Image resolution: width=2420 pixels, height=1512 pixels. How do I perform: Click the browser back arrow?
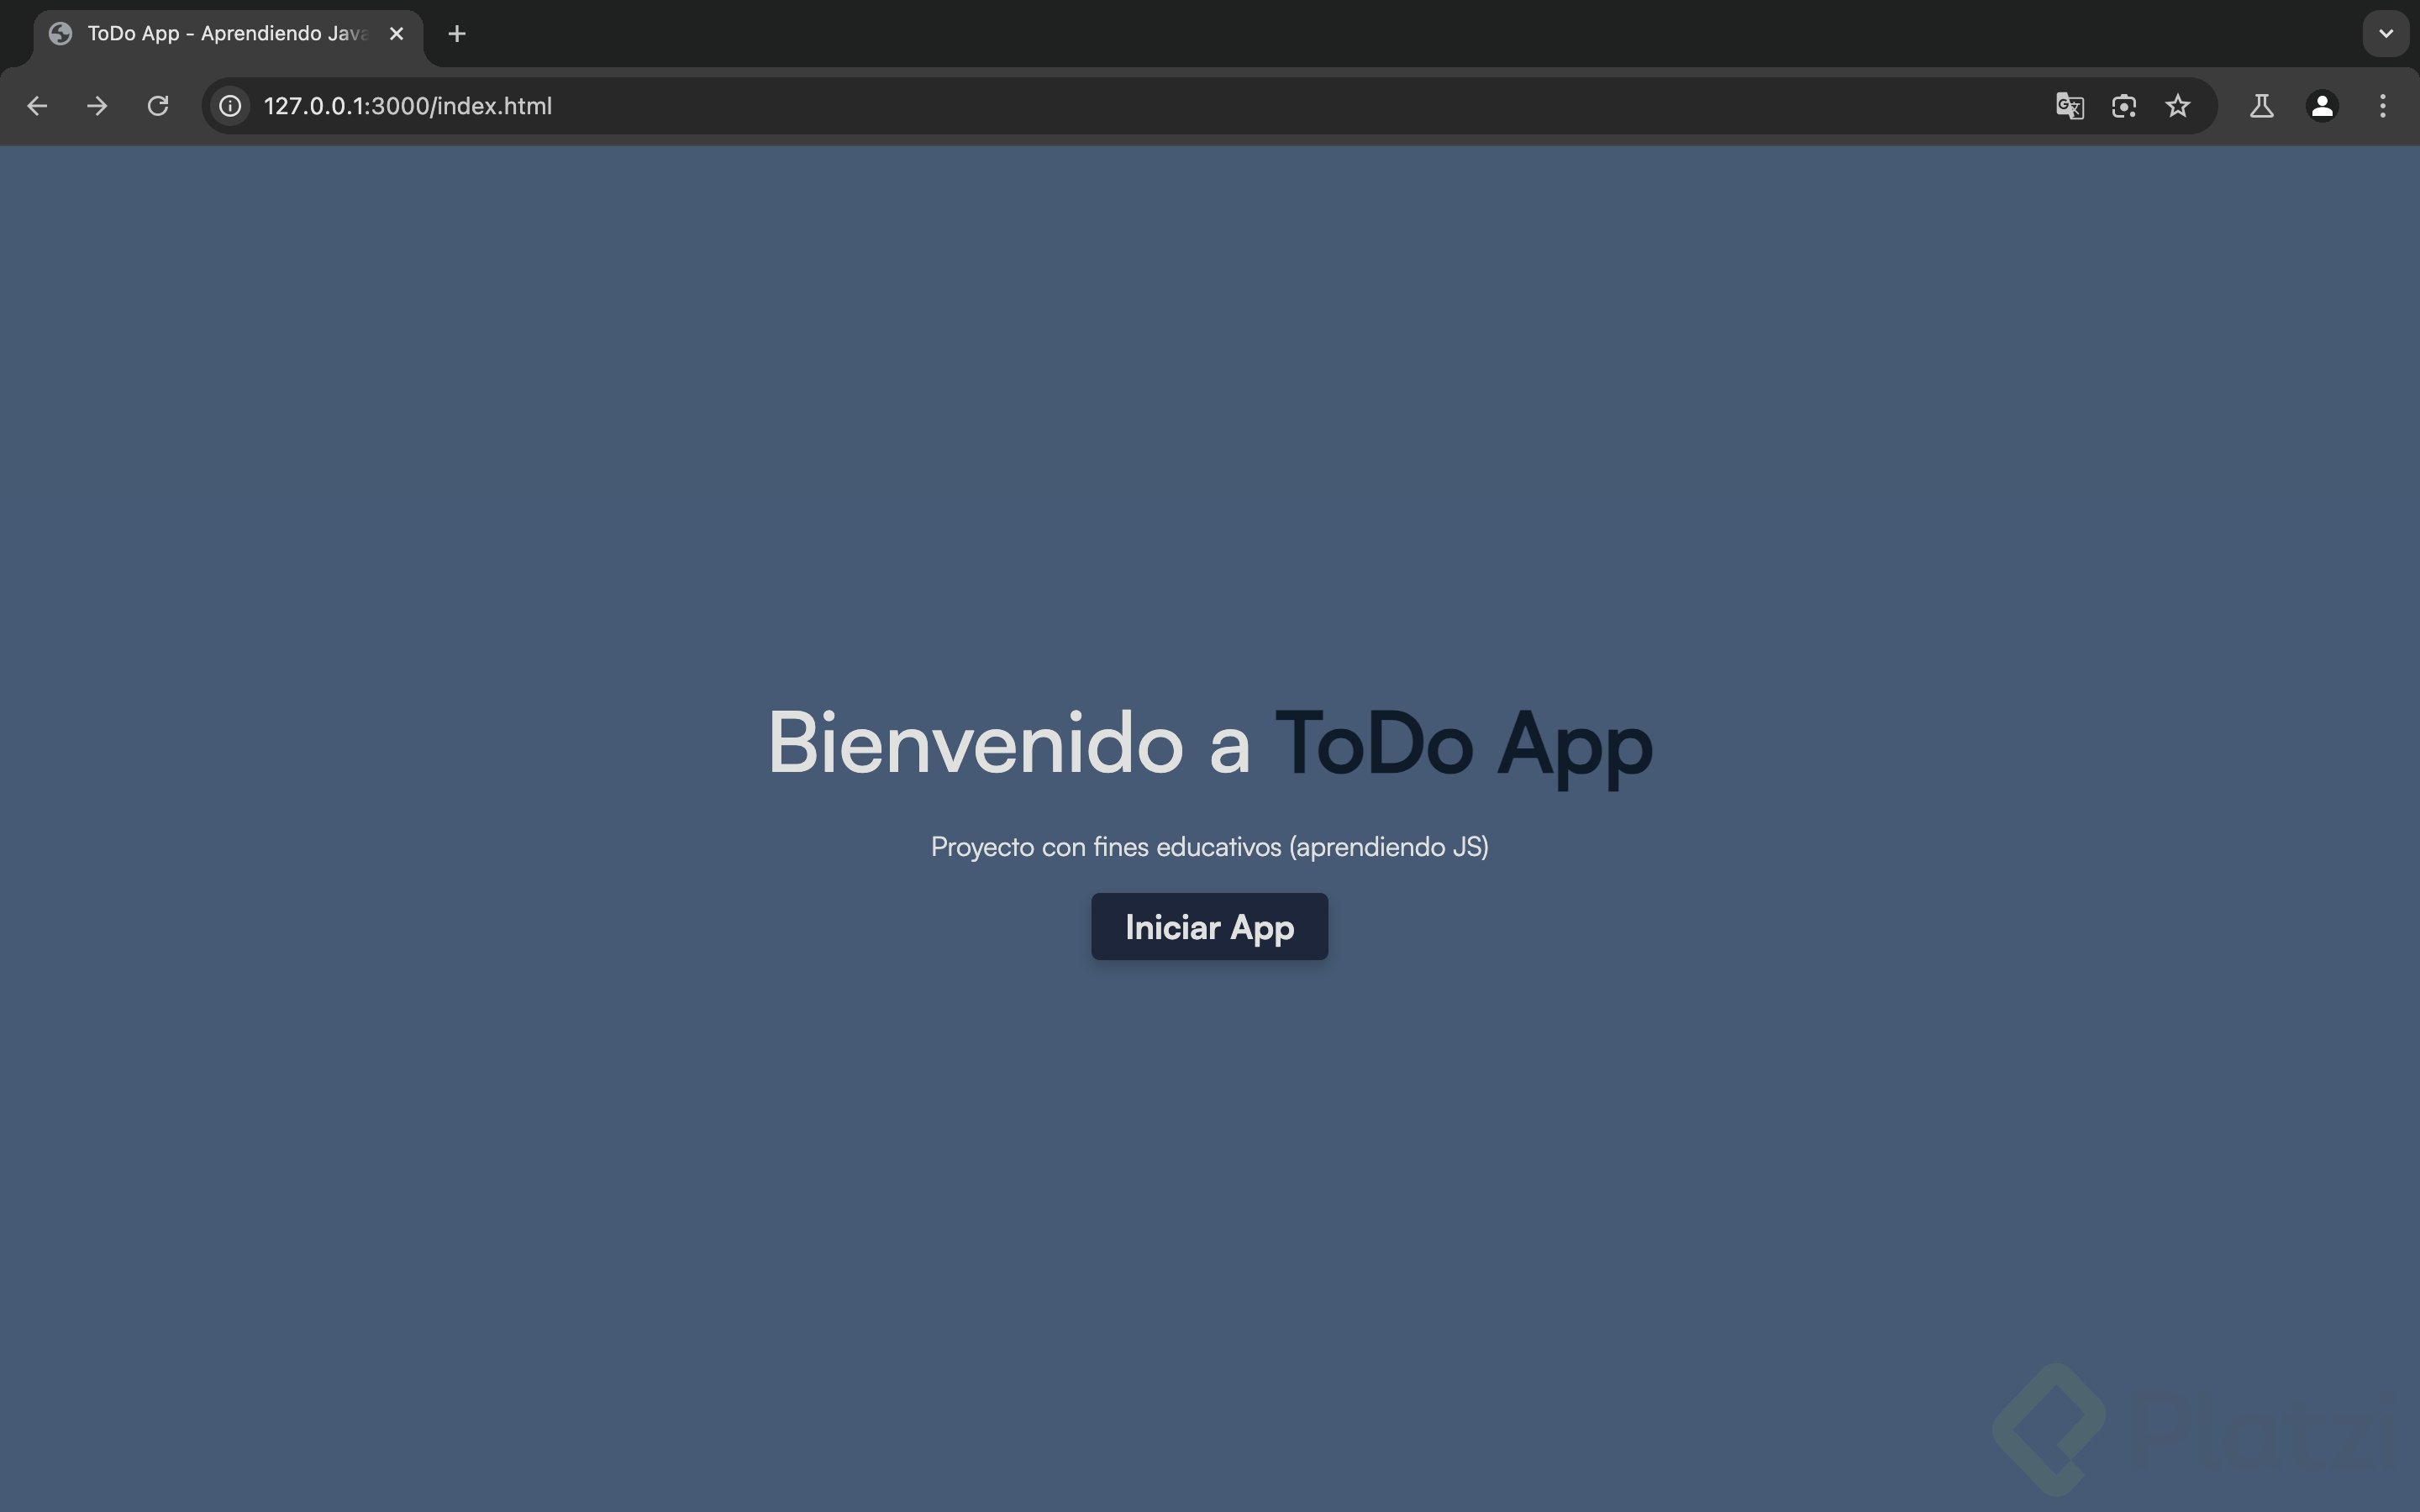tap(37, 106)
